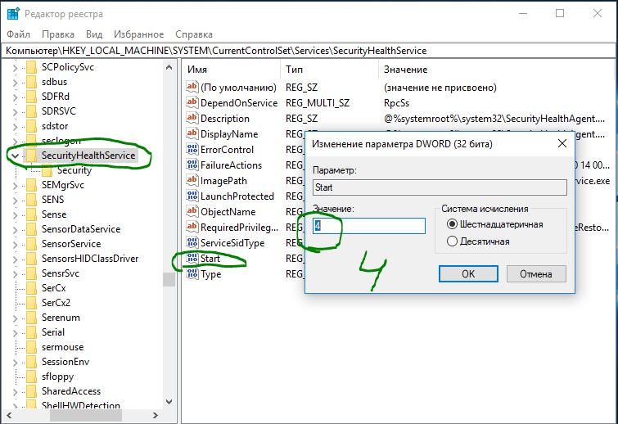Expand the Sense key
618x424 pixels.
pos(15,215)
